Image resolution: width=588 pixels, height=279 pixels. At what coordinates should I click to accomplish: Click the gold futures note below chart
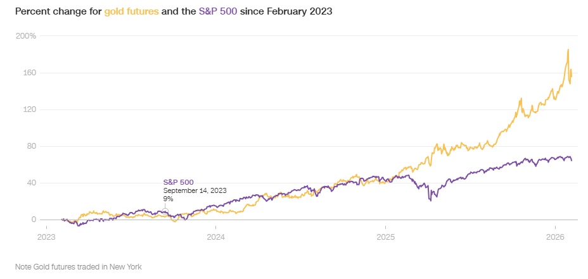[79, 267]
